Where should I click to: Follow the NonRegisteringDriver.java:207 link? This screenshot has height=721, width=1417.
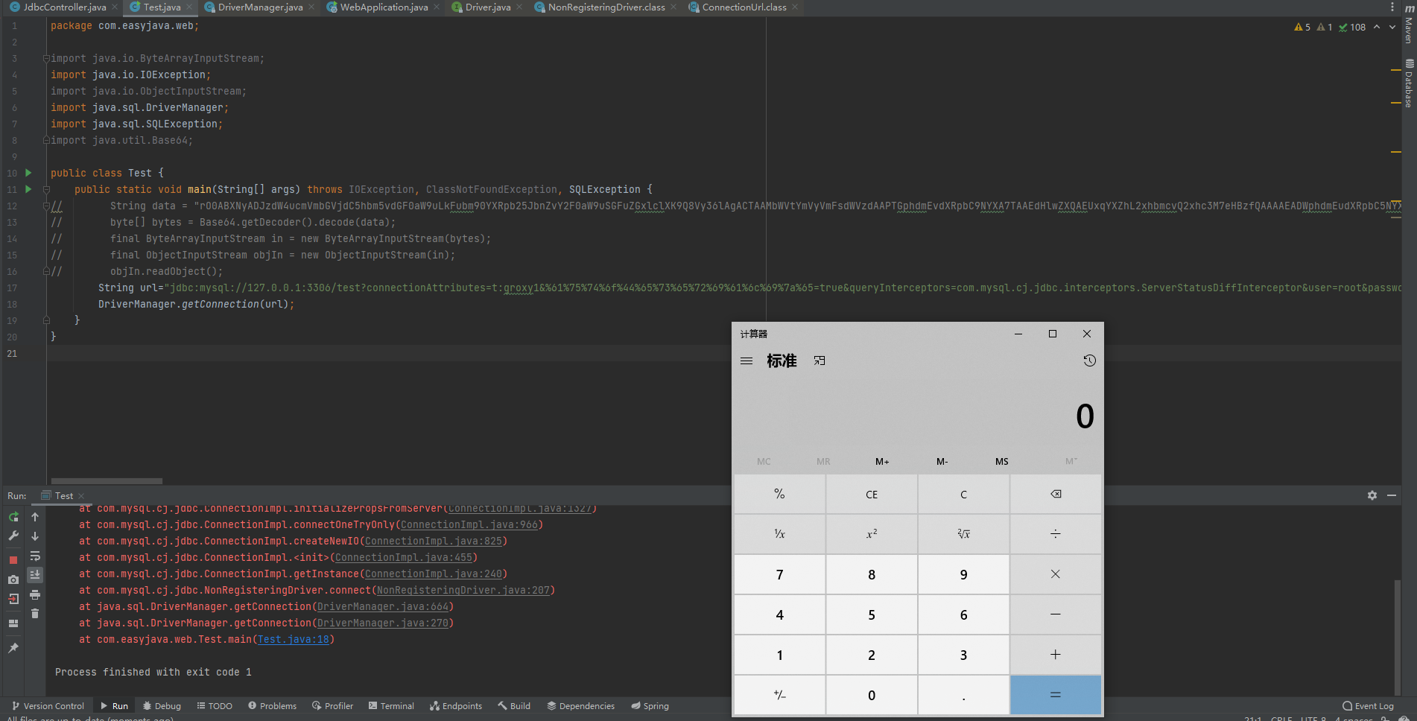(463, 590)
